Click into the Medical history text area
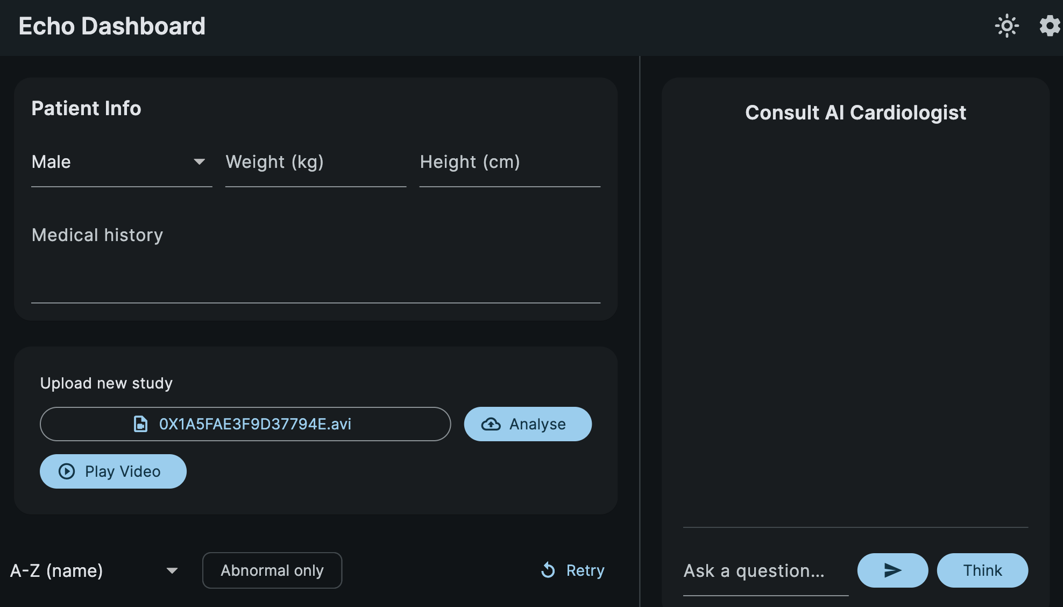The width and height of the screenshot is (1063, 607). 316,257
